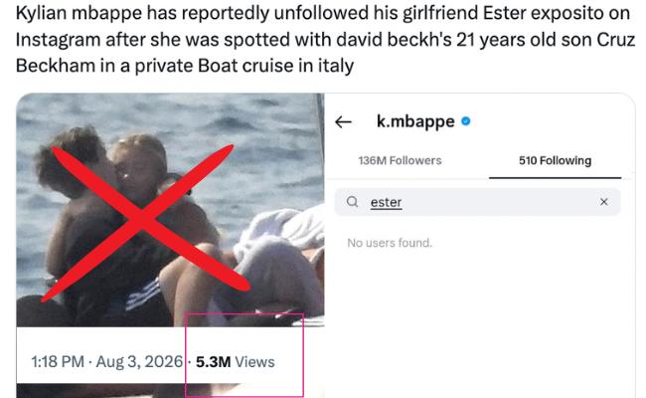Image resolution: width=646 pixels, height=398 pixels.
Task: Click the 'ester' search text field
Action: (x=477, y=202)
